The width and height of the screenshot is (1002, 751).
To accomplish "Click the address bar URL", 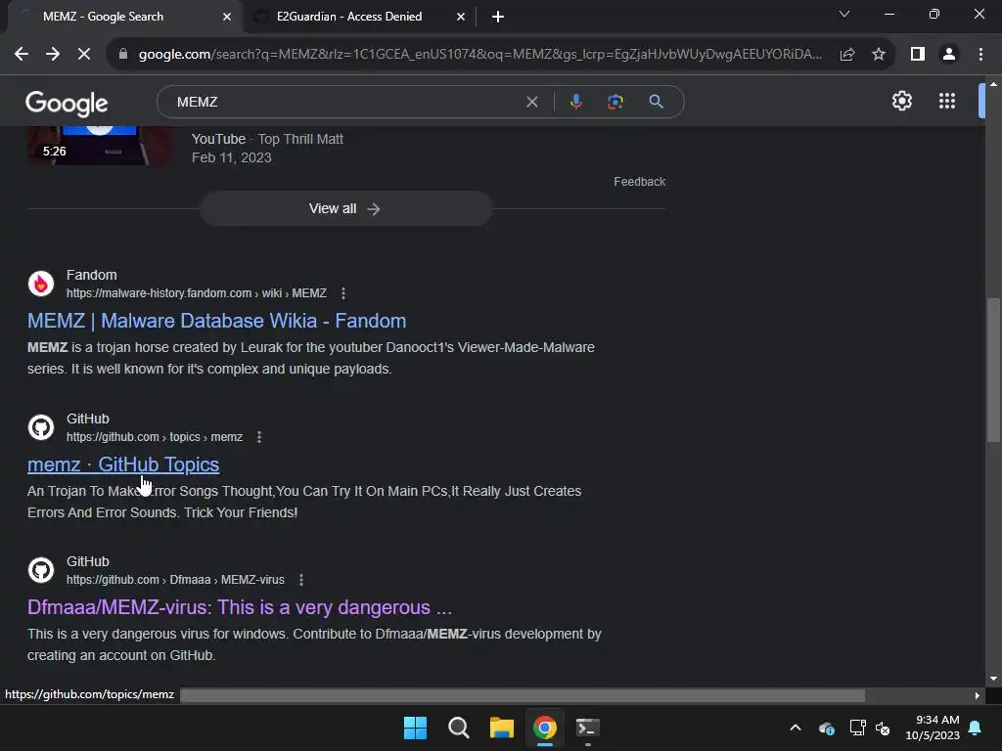I will coord(479,55).
